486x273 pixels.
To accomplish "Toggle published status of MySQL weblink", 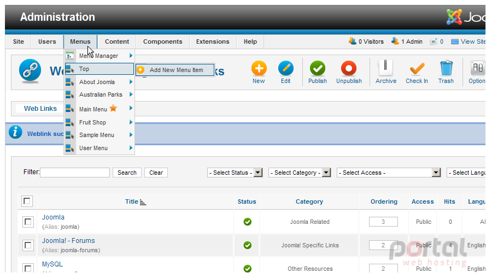I will pyautogui.click(x=247, y=268).
